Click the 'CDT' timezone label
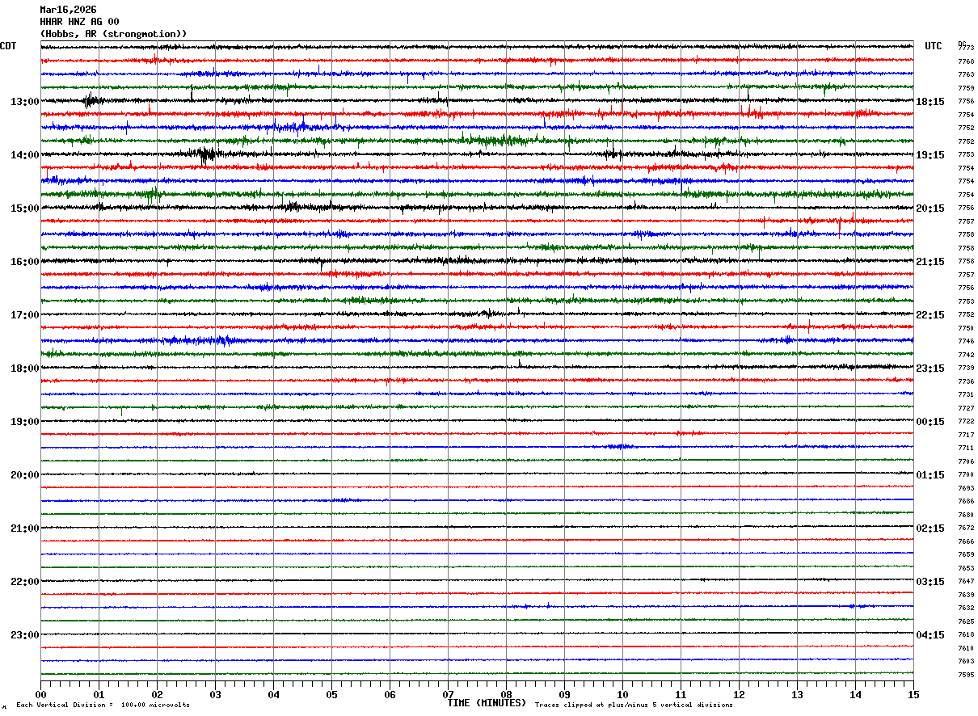Viewport: 978px width, 716px height. [8, 46]
